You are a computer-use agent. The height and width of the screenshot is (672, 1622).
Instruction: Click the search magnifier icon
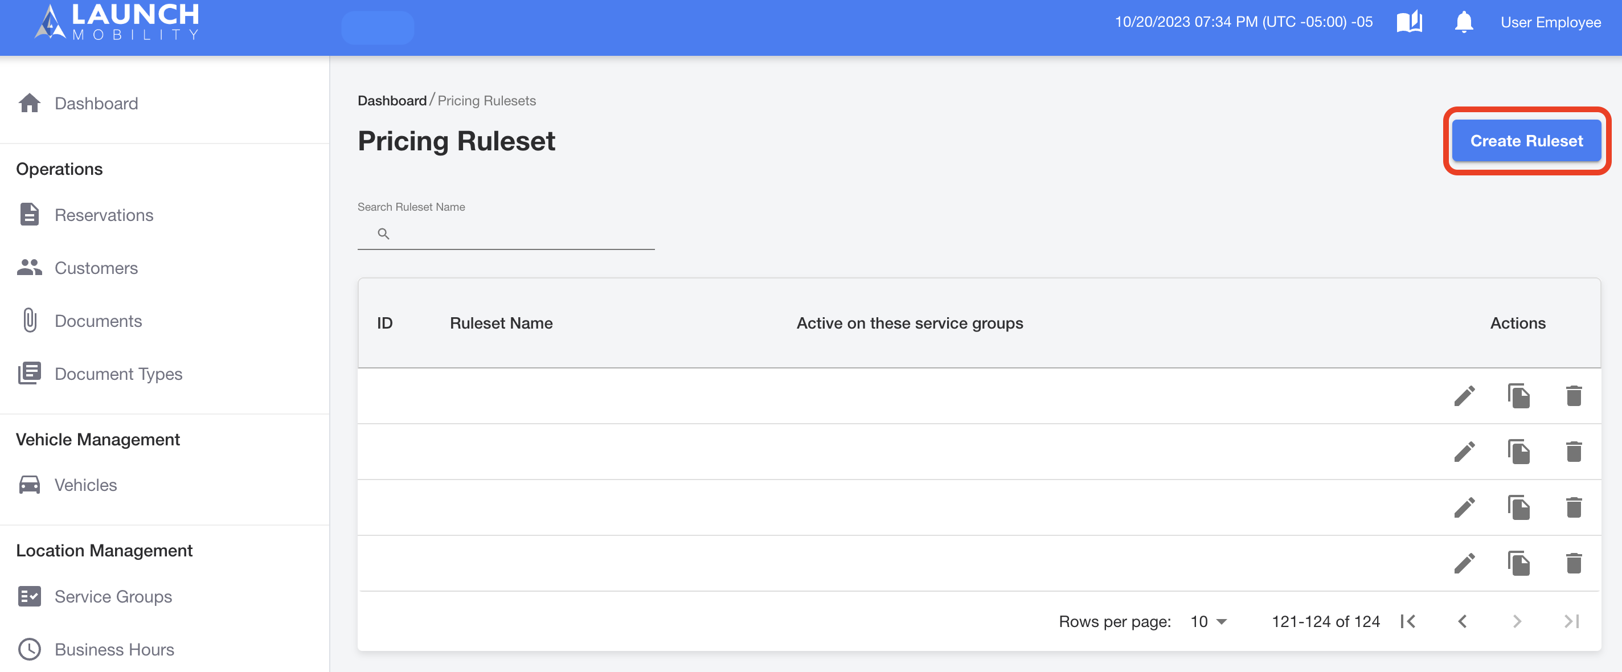coord(383,233)
